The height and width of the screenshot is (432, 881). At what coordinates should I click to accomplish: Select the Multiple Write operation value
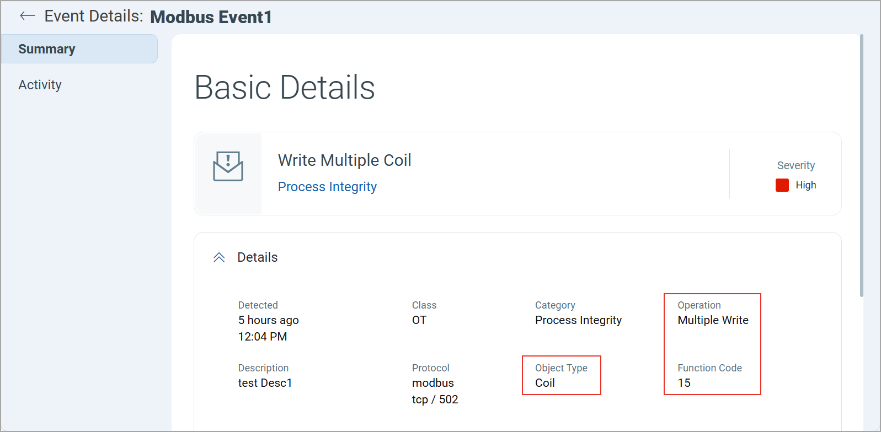pyautogui.click(x=713, y=320)
